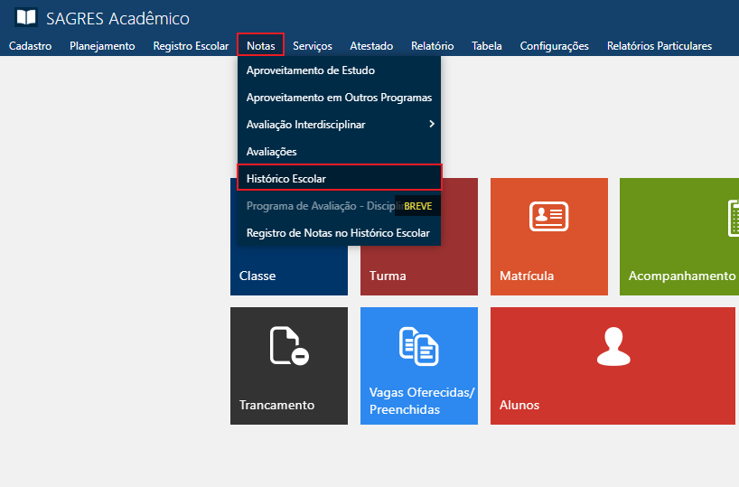739x487 pixels.
Task: Choose Aproveitamento de Estudo menu entry
Action: pos(310,70)
